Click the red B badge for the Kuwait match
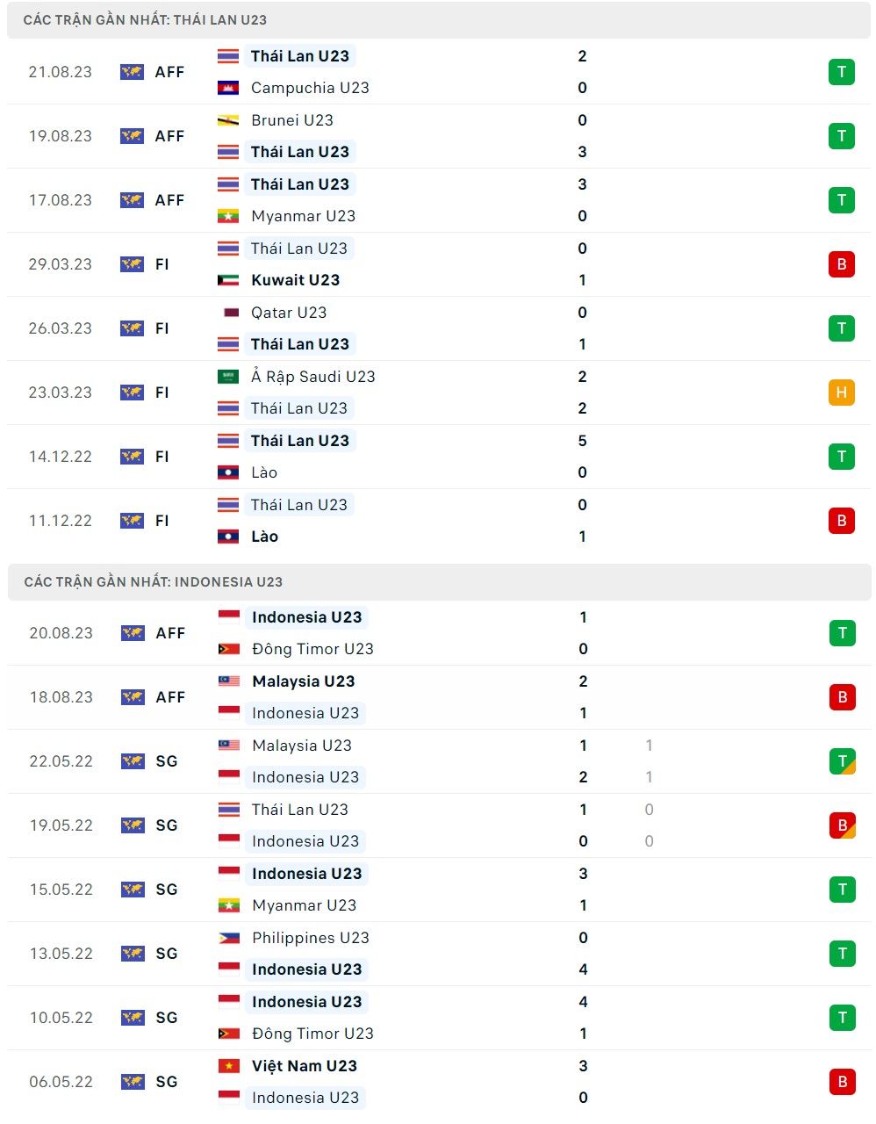Screen dimensions: 876x1124 [x=841, y=263]
